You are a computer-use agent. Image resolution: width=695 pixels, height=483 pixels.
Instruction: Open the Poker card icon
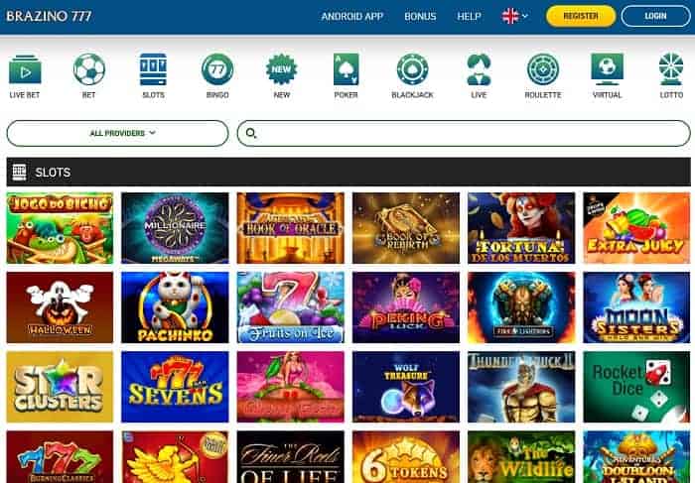(346, 69)
